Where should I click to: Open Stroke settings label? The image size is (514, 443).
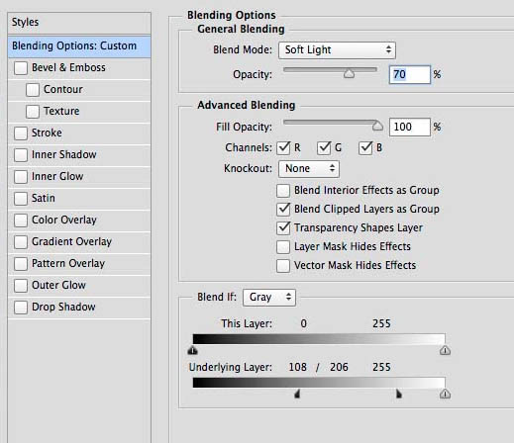point(47,133)
